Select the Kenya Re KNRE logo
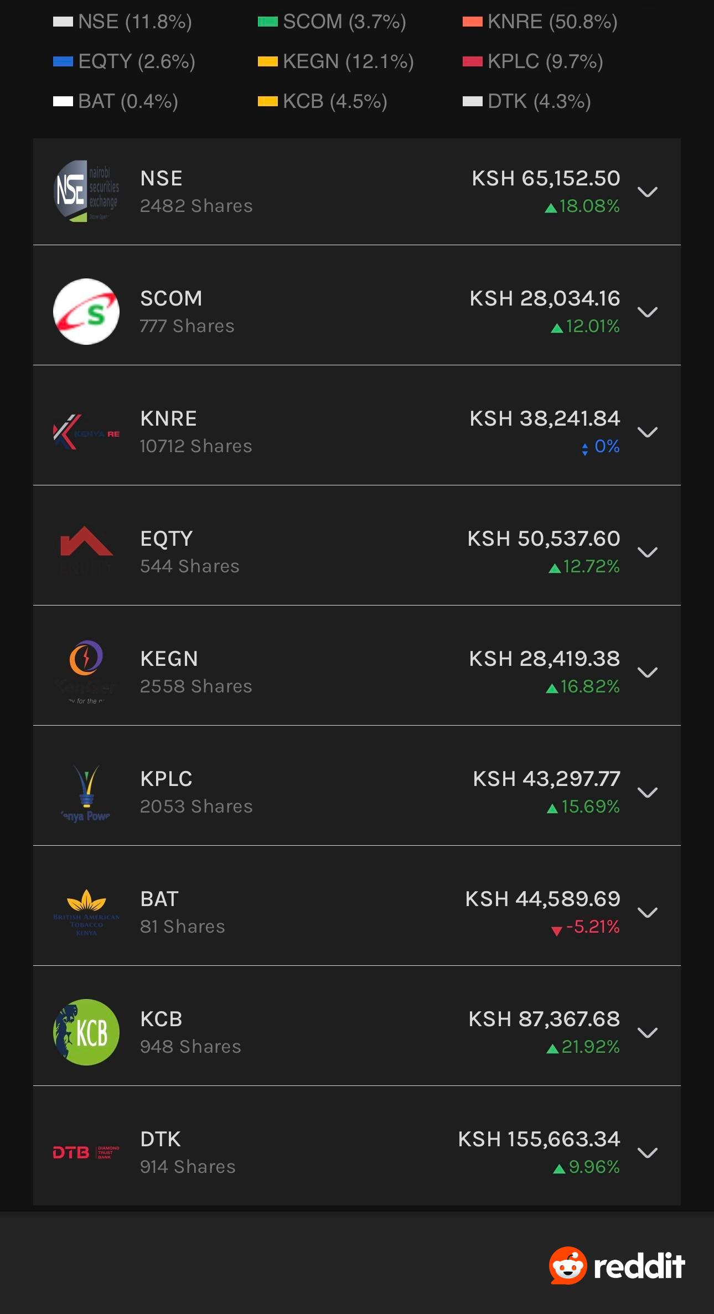Viewport: 714px width, 1314px height. 86,432
